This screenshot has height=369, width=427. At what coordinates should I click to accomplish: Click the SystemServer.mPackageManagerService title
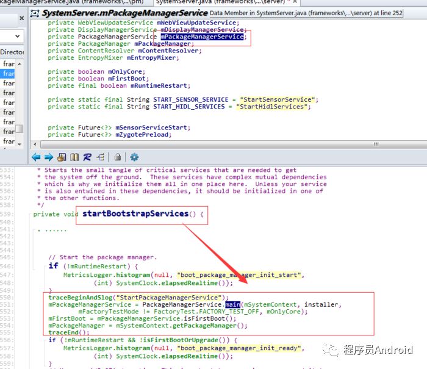pos(124,13)
